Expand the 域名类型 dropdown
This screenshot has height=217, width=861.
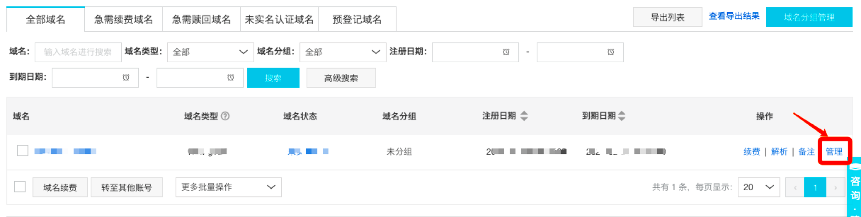(x=210, y=52)
